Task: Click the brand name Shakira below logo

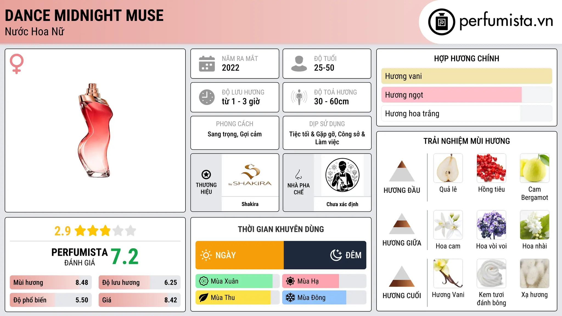Action: [x=250, y=204]
